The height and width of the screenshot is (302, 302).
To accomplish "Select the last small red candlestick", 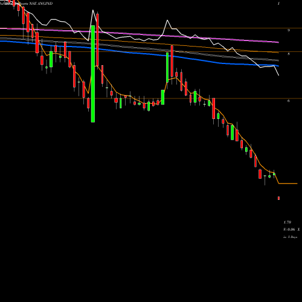I will (x=278, y=198).
